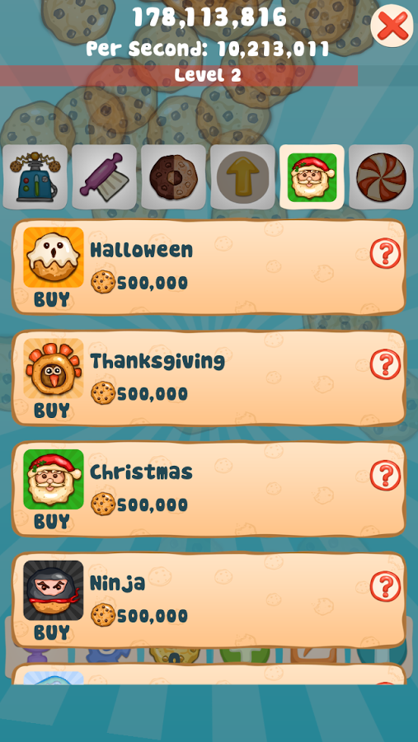Buy the Christmas theme
The width and height of the screenshot is (418, 742).
point(52,522)
